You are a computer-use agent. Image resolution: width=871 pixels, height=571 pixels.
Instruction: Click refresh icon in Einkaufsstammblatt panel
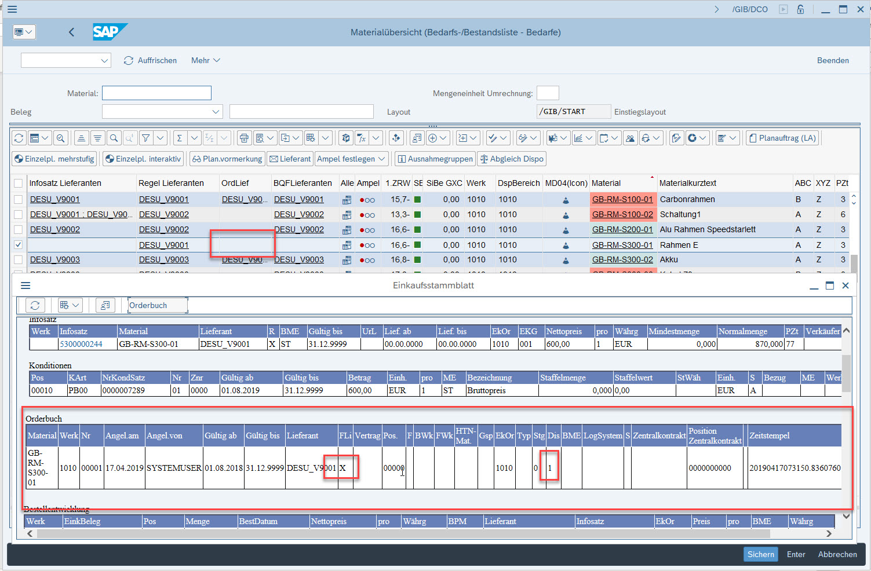pos(35,305)
